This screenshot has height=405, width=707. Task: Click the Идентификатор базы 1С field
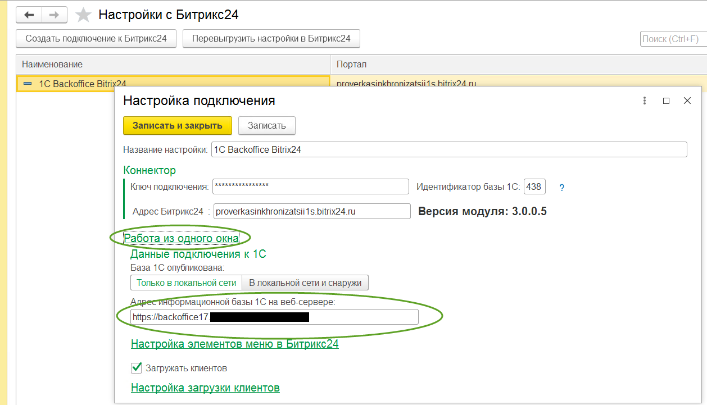click(534, 186)
